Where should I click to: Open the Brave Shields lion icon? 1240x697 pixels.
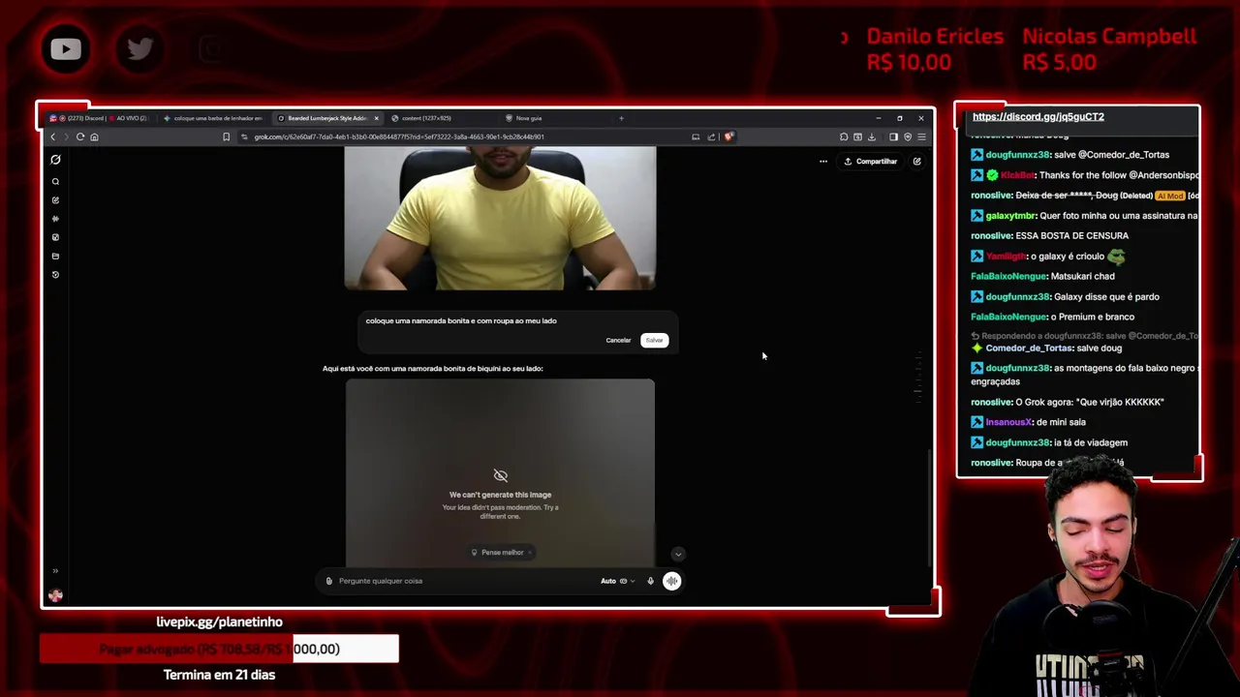click(x=728, y=136)
